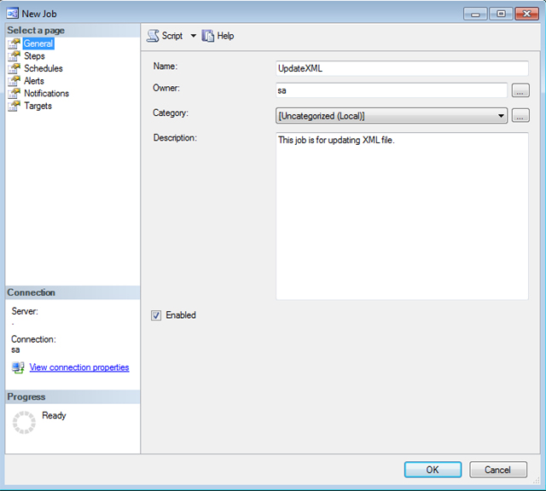
Task: Open the Steps page
Action: tap(34, 56)
